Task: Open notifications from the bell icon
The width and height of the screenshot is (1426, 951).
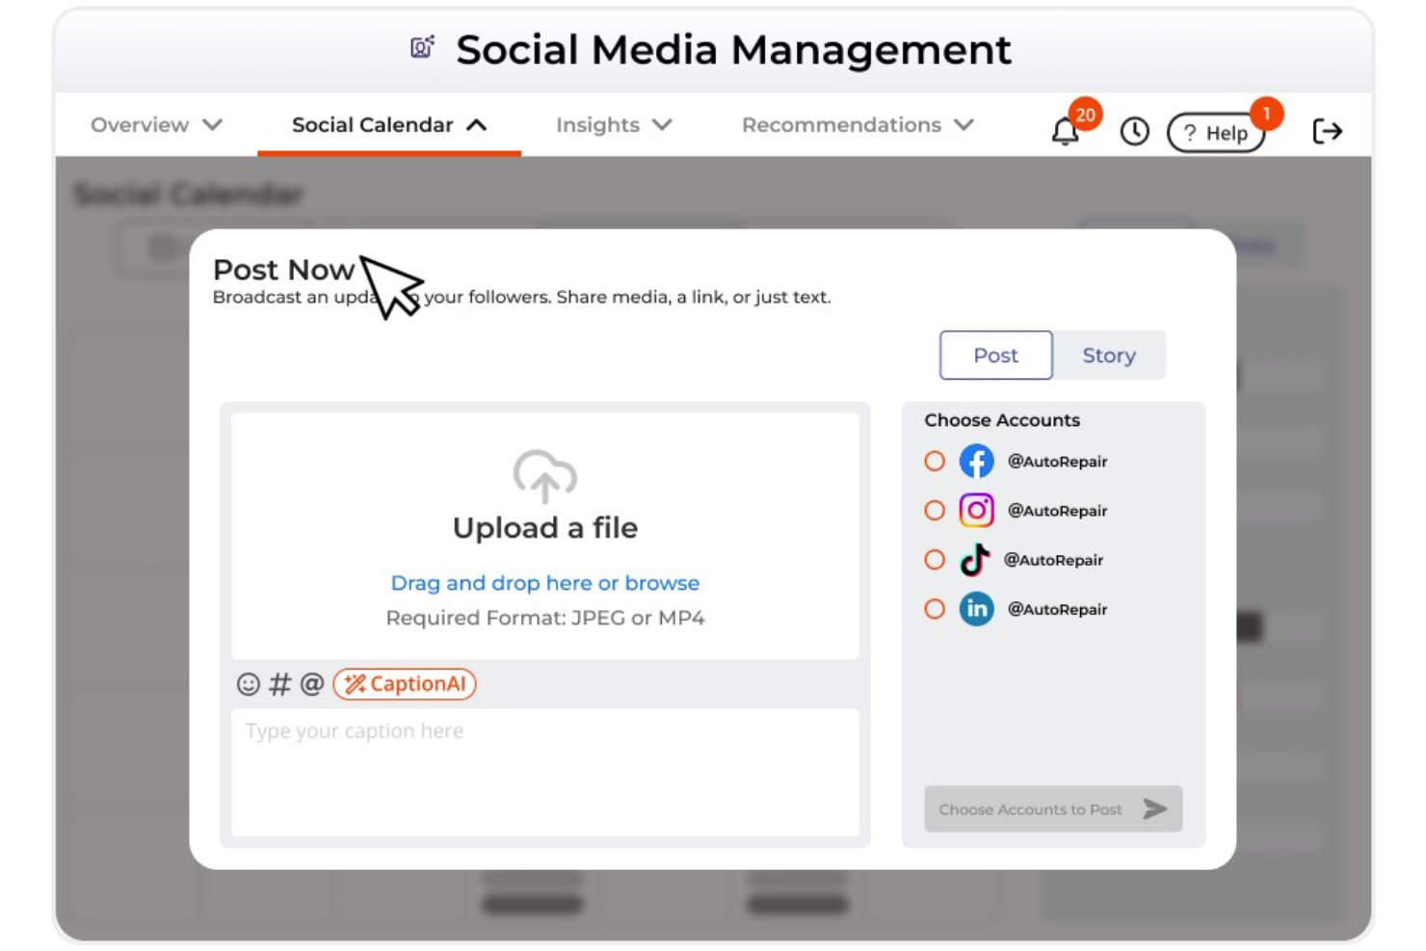Action: coord(1066,130)
